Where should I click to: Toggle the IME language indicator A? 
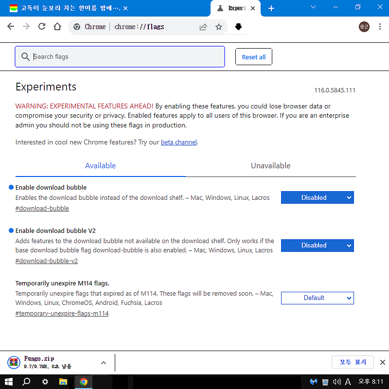tap(348, 382)
